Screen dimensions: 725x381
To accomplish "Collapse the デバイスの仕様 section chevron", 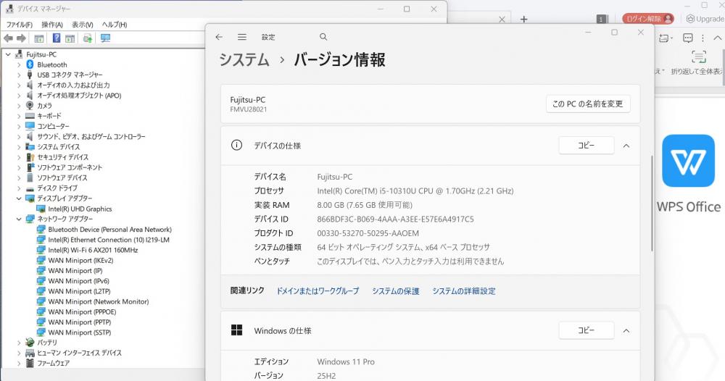I will point(626,146).
